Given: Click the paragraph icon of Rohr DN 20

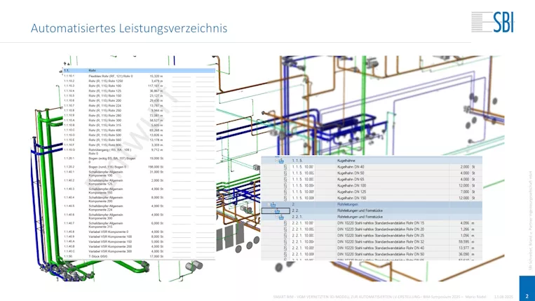Looking at the screenshot, I should pyautogui.click(x=285, y=229).
